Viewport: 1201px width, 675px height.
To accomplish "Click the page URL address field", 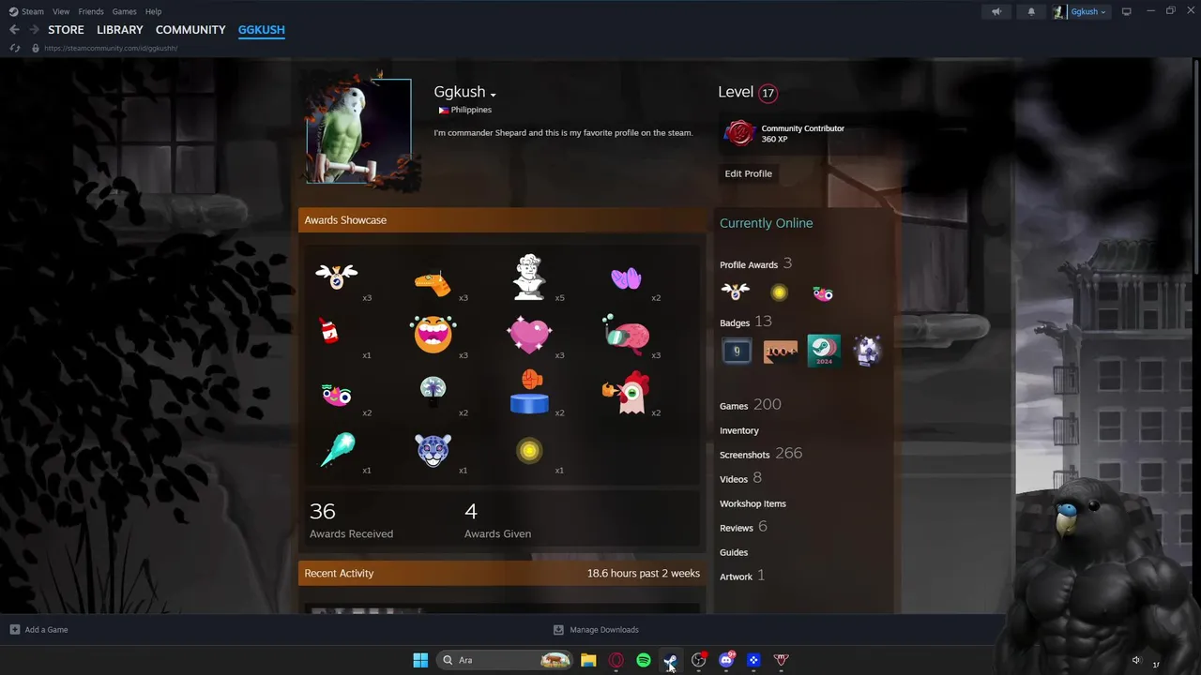I will coord(111,48).
